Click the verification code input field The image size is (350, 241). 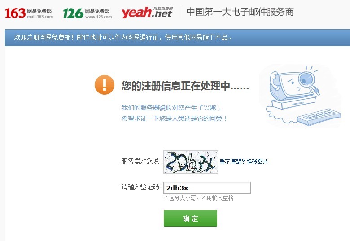tap(207, 188)
